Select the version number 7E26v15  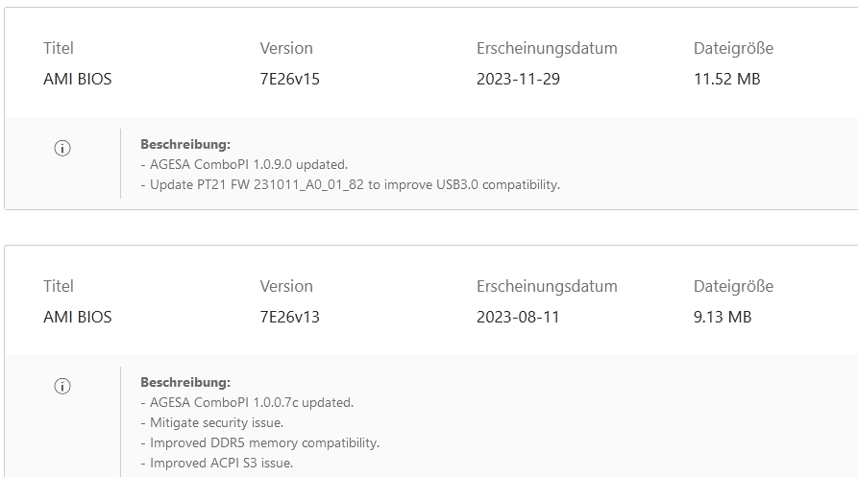[x=289, y=80]
